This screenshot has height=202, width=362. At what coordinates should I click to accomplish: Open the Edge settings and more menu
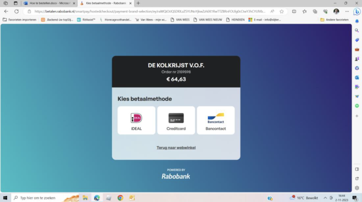point(347,11)
